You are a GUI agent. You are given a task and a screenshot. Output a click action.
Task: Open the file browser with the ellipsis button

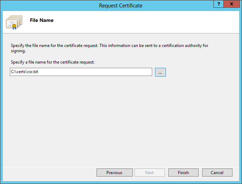pos(160,72)
